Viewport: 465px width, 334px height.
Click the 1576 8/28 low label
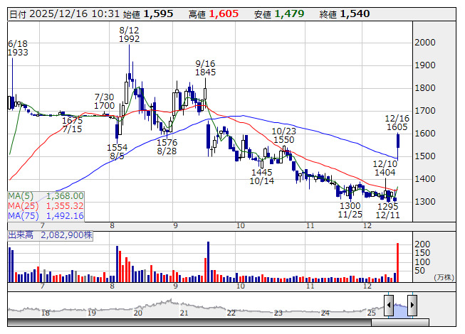coord(167,146)
